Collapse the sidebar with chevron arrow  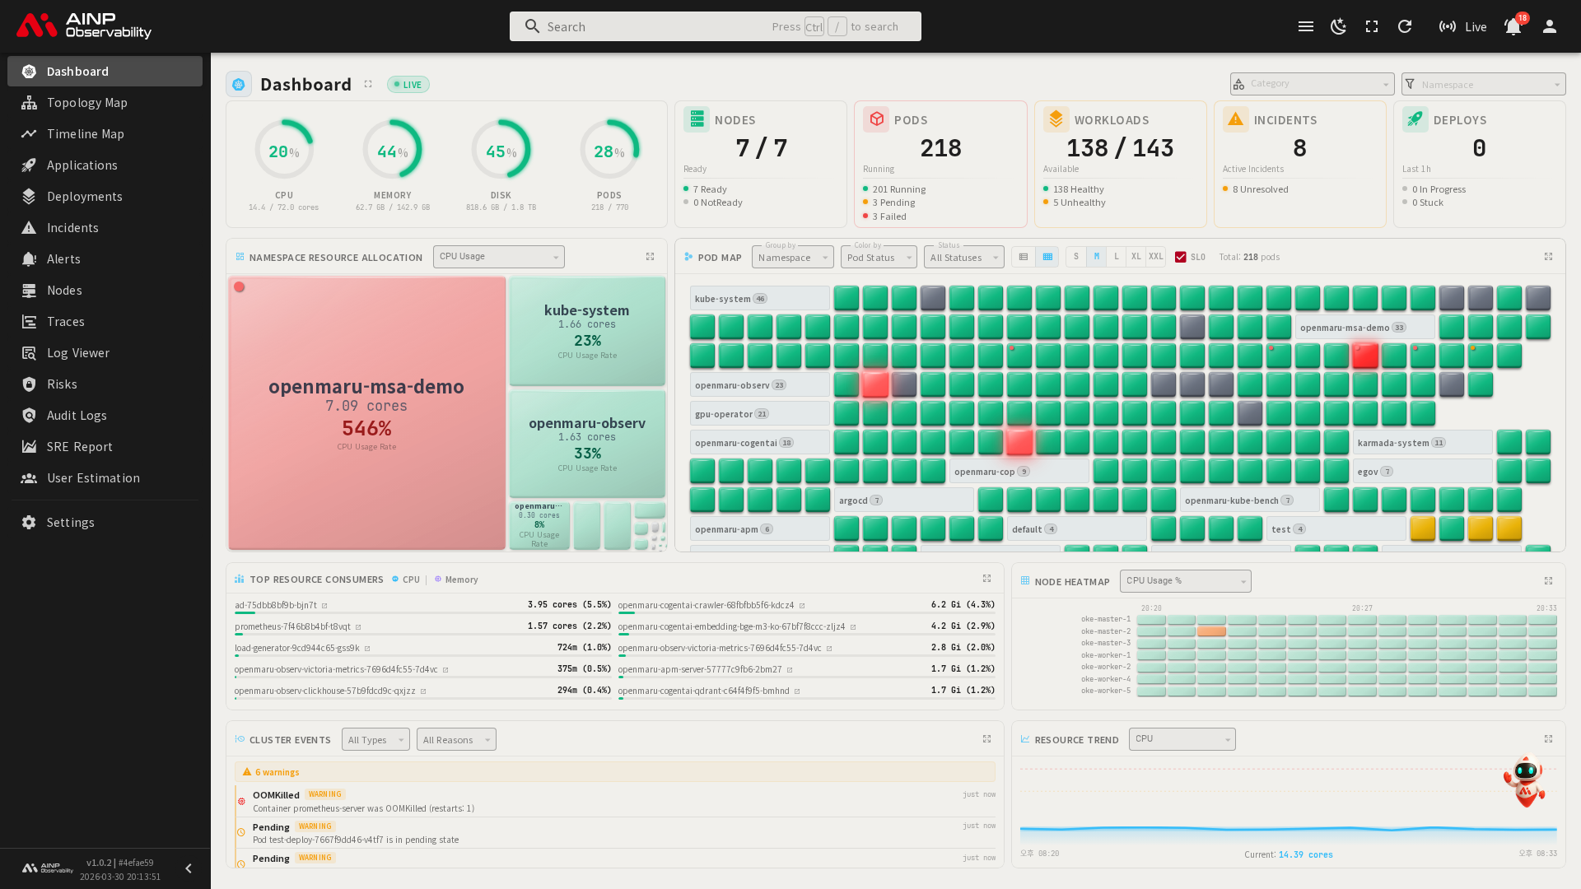coord(189,868)
